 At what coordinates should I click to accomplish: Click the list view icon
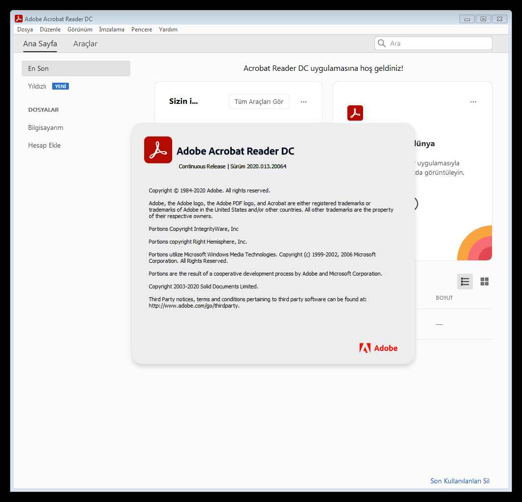point(464,282)
